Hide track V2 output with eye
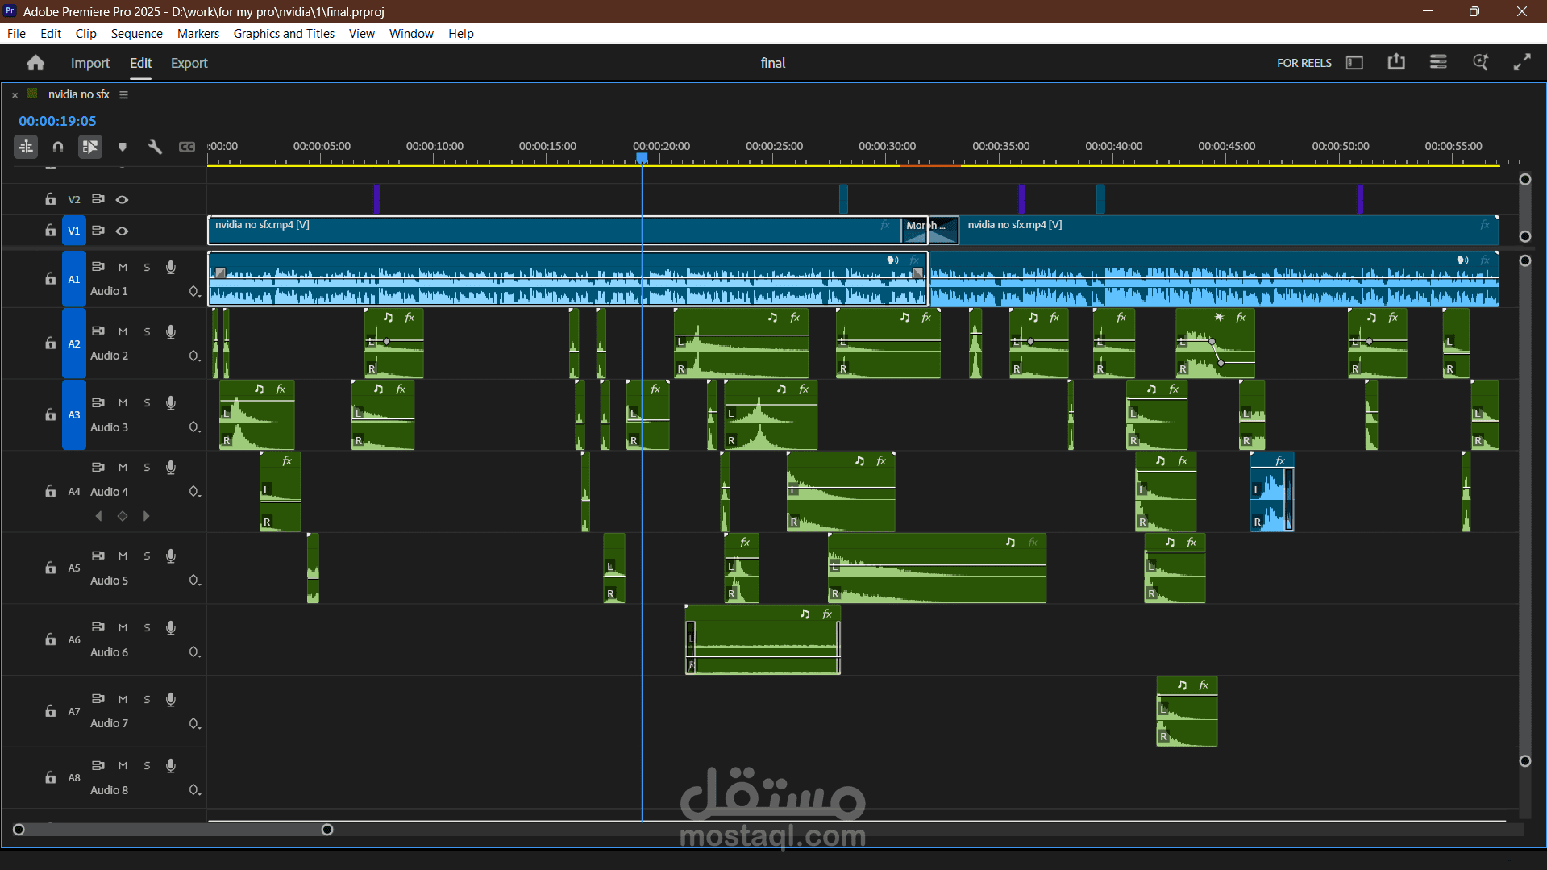This screenshot has height=870, width=1547. point(123,199)
